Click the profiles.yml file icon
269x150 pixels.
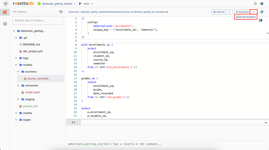(21, 106)
